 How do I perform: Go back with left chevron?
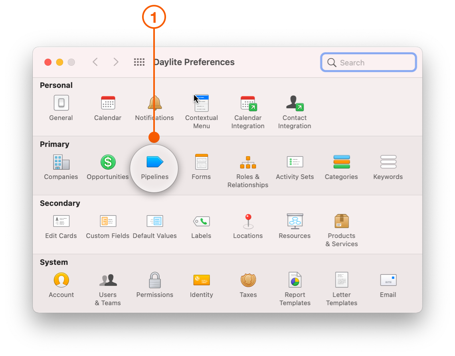pyautogui.click(x=95, y=62)
